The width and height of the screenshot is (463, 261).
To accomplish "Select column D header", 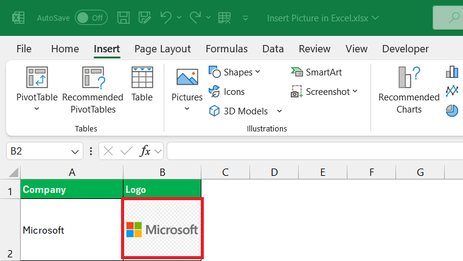I will [x=274, y=172].
